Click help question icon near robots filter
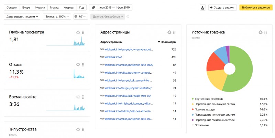 point(128,17)
